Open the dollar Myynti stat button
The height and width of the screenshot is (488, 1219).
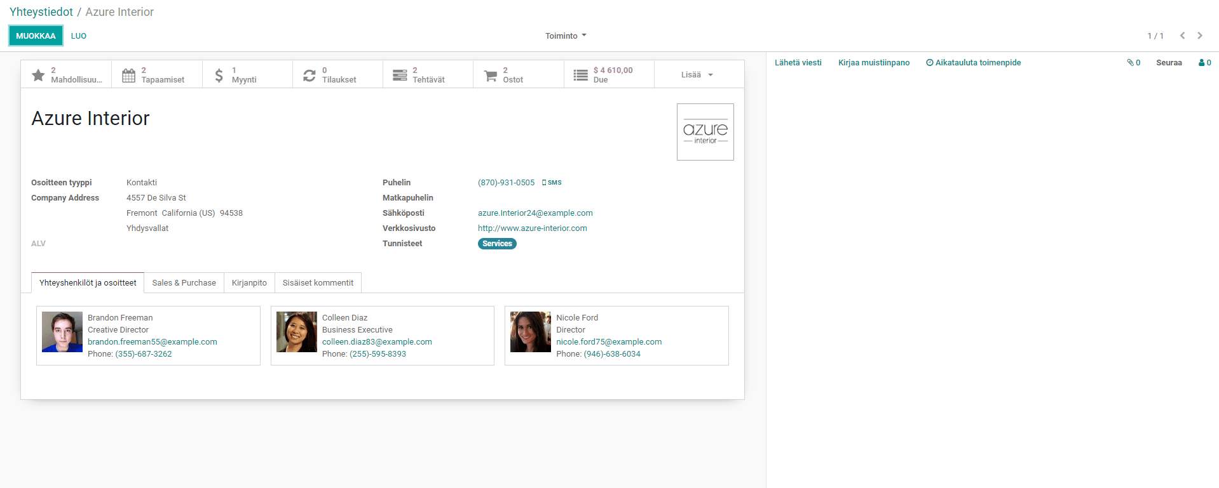(x=247, y=74)
